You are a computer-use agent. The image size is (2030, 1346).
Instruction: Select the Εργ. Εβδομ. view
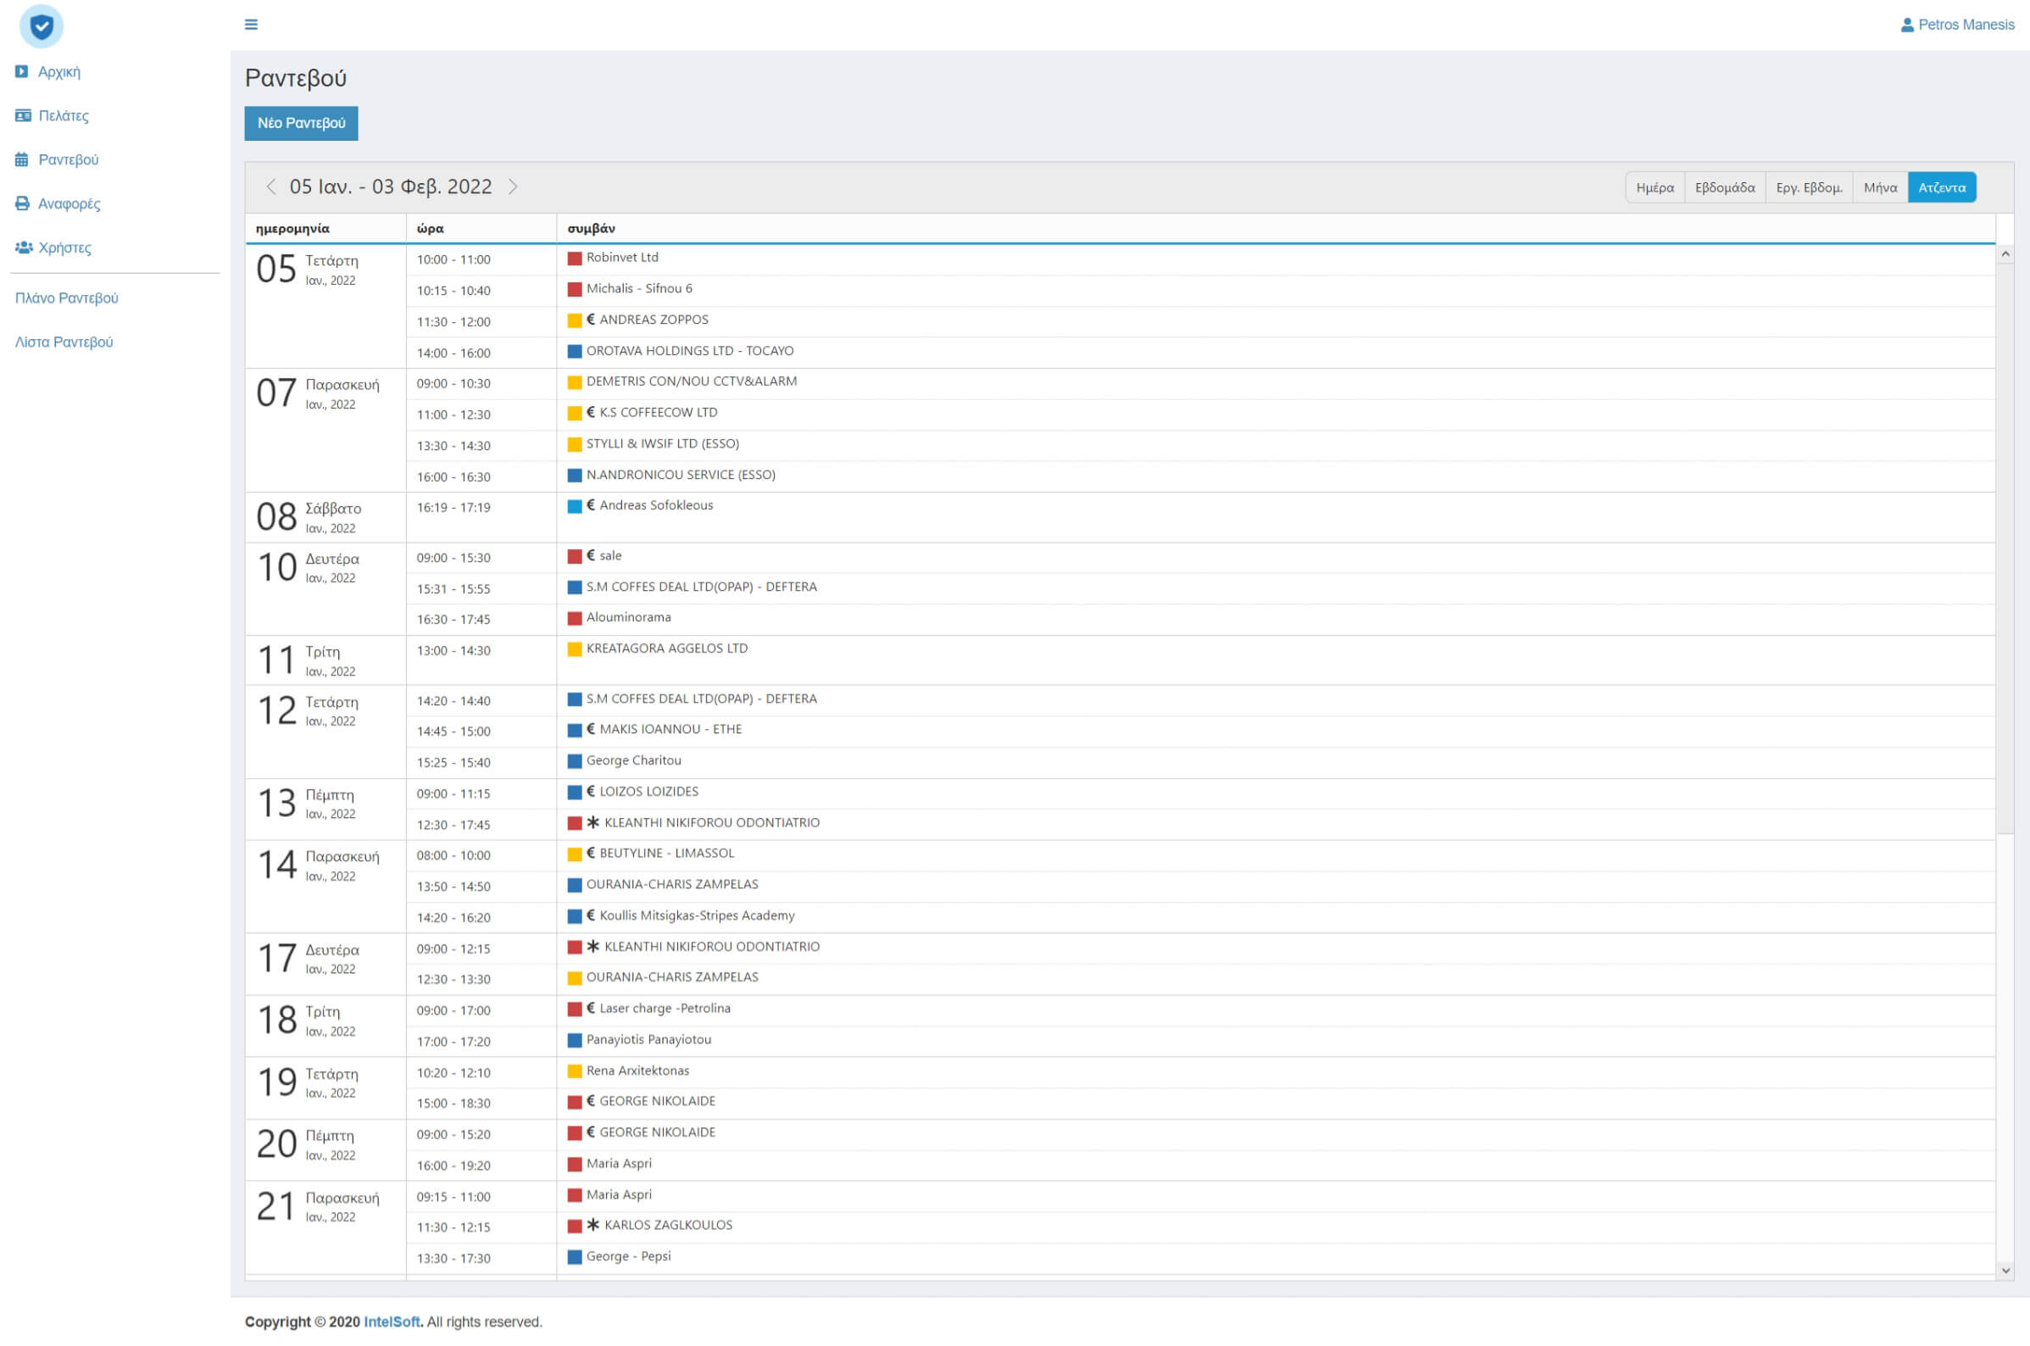(1808, 187)
